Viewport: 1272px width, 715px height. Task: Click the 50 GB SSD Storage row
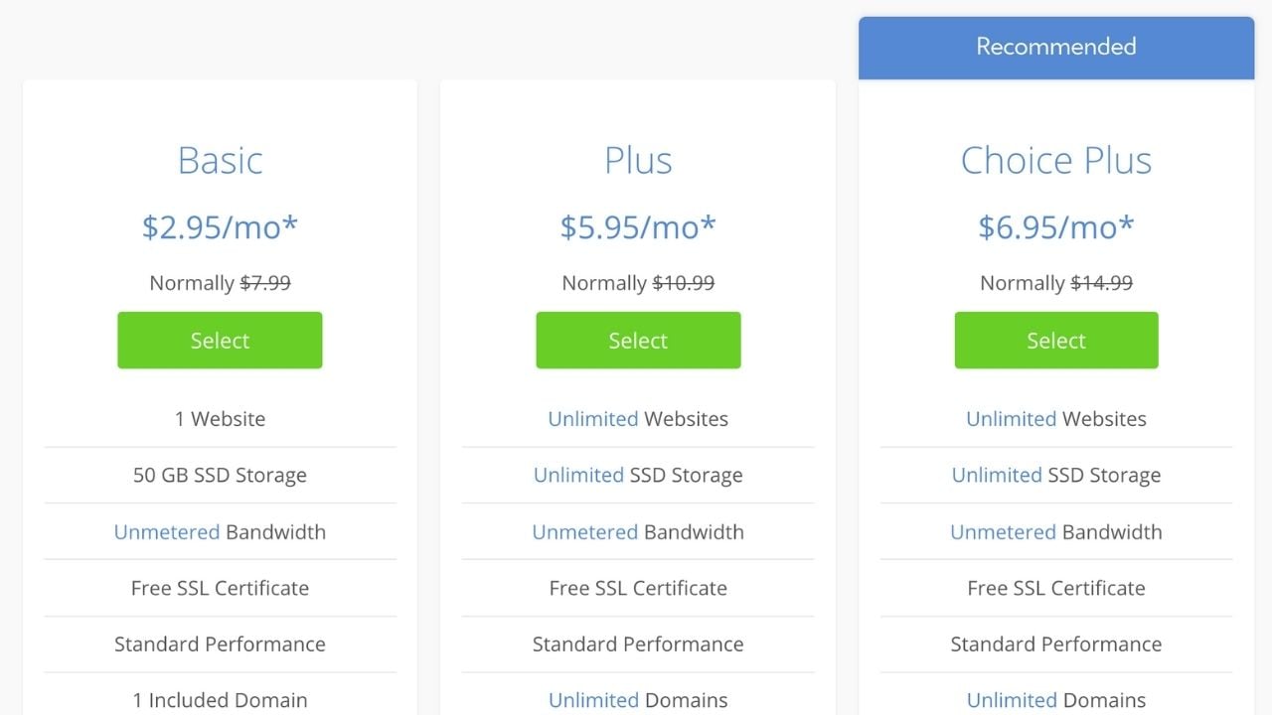point(220,475)
